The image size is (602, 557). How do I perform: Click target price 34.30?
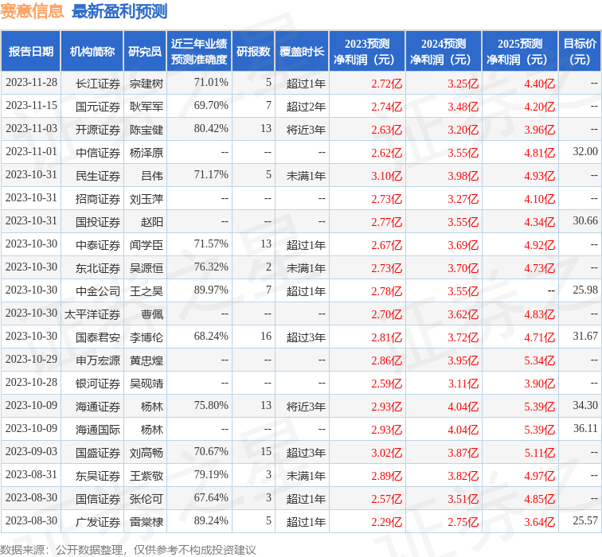[x=585, y=405]
